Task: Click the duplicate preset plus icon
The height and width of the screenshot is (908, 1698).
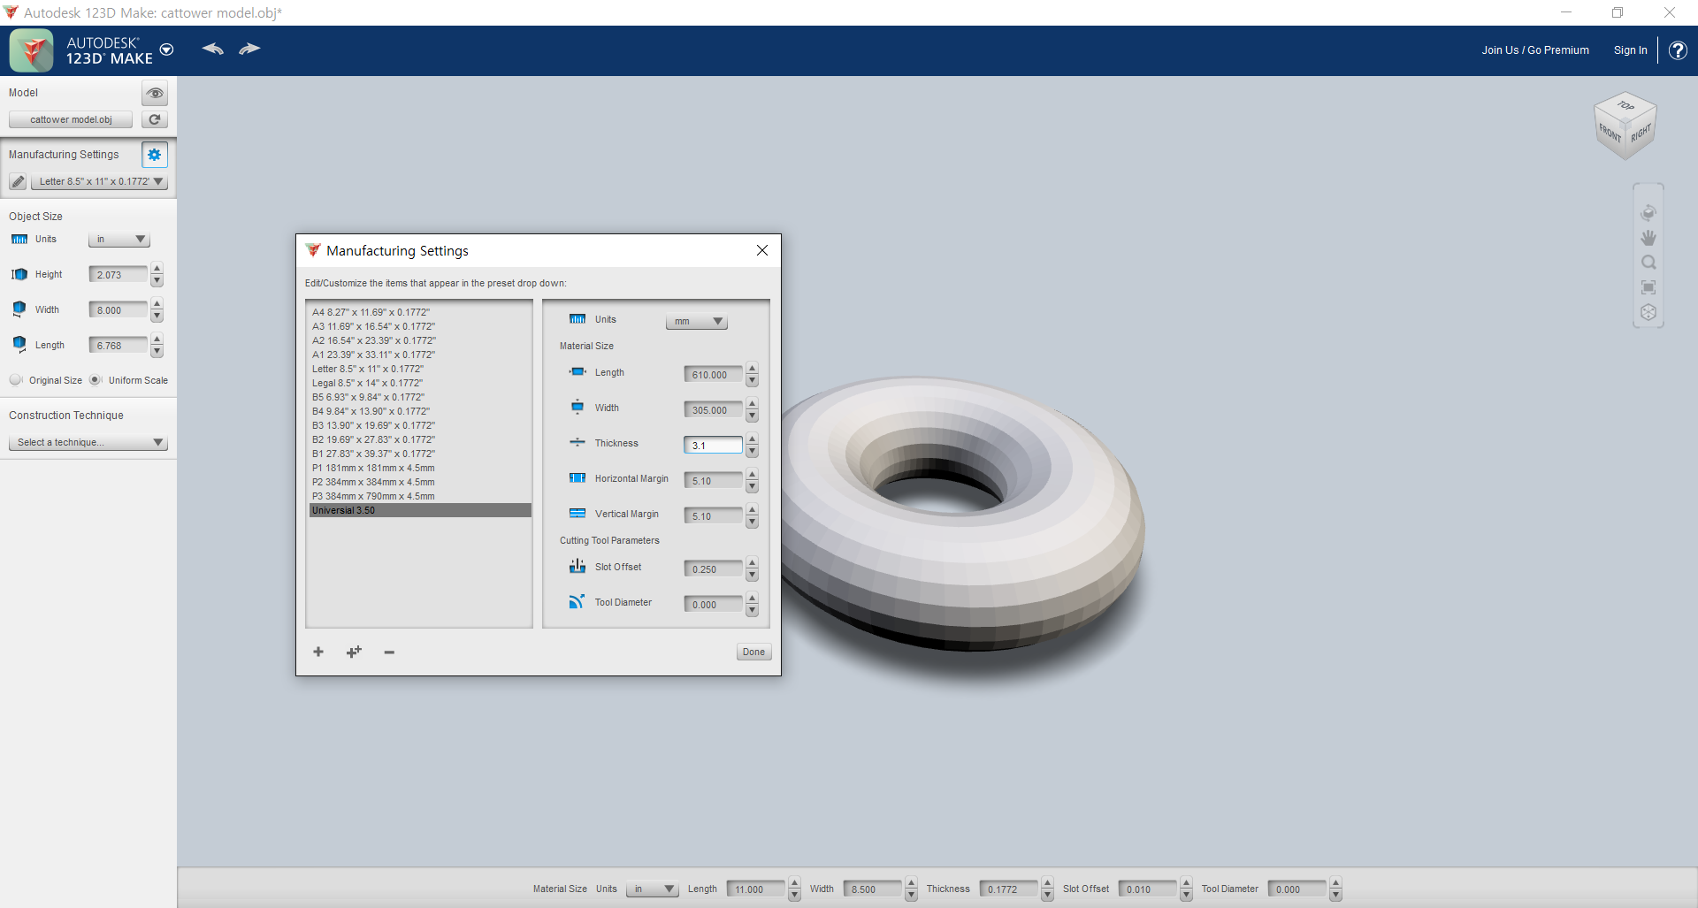Action: [354, 652]
